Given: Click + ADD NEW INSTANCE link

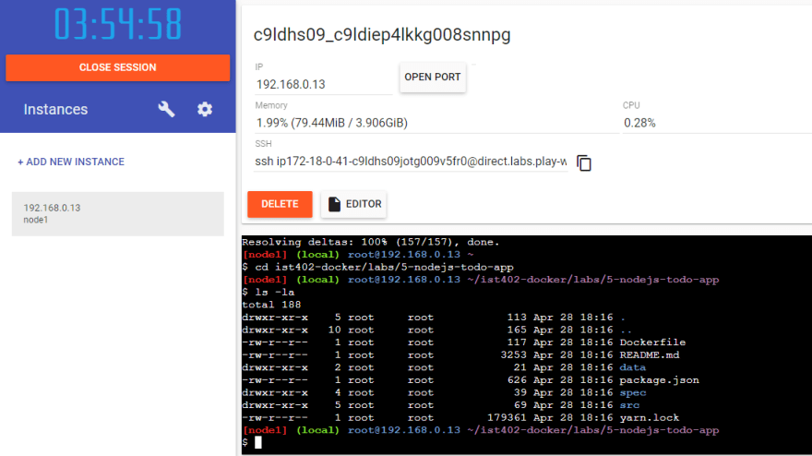Looking at the screenshot, I should [71, 162].
